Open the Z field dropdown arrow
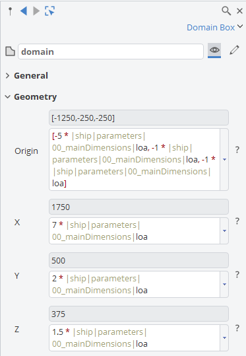Viewport: 246px width, 356px height. point(224,338)
